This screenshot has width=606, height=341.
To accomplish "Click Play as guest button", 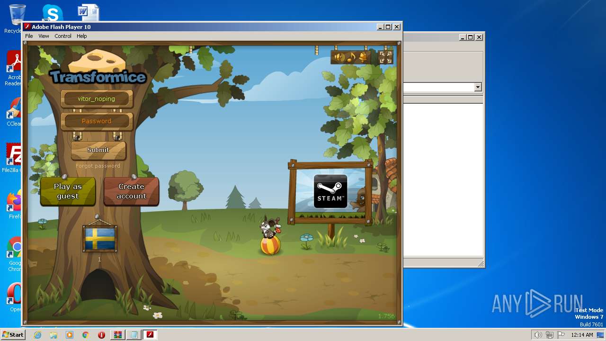I will [68, 191].
